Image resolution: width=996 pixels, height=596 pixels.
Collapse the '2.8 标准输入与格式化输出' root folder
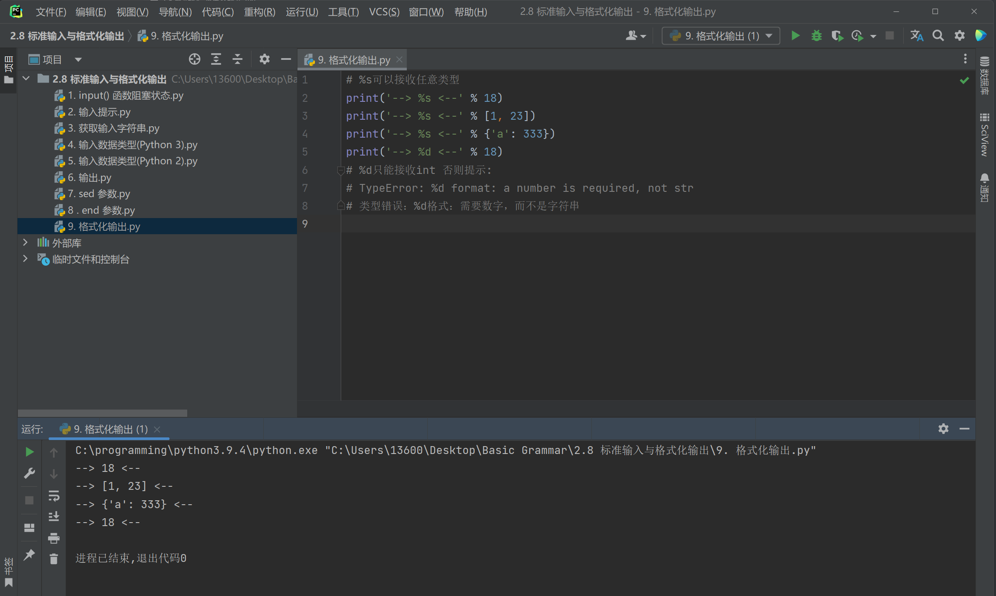click(26, 79)
